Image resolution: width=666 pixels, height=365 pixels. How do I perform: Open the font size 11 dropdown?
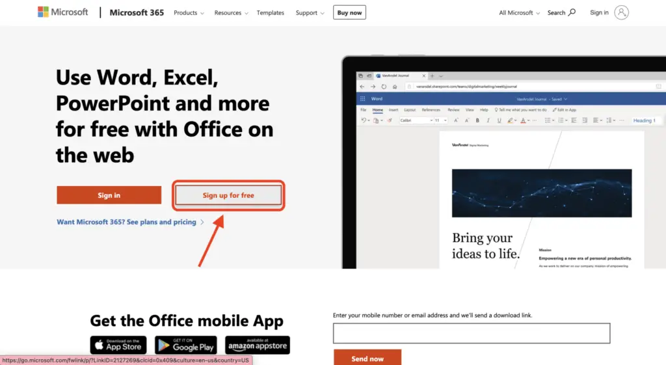pos(440,120)
